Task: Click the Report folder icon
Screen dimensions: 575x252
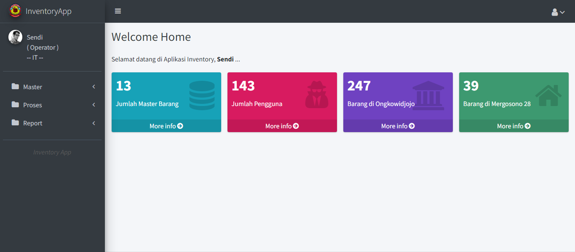Action: (16, 123)
